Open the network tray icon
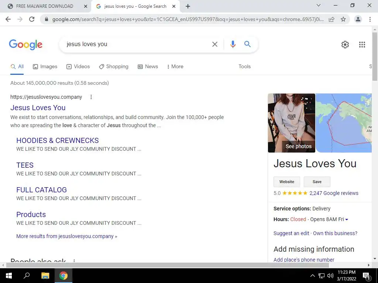The width and height of the screenshot is (378, 283). [x=322, y=276]
